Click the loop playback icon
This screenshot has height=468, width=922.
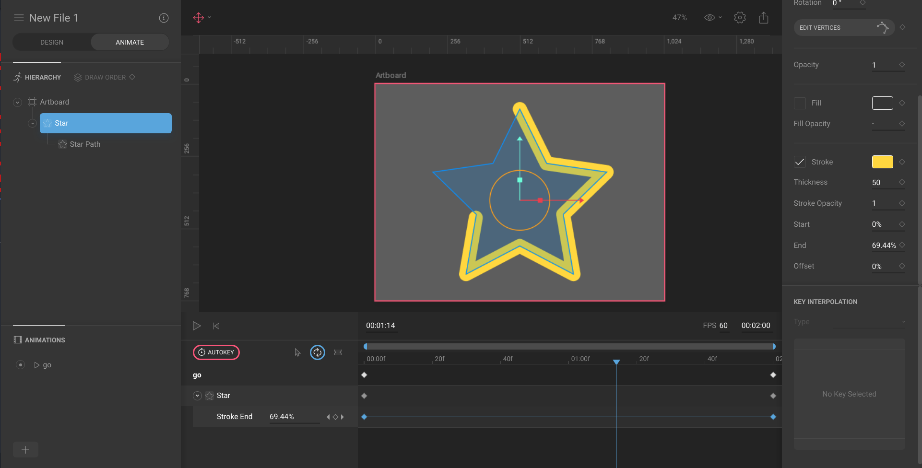317,352
